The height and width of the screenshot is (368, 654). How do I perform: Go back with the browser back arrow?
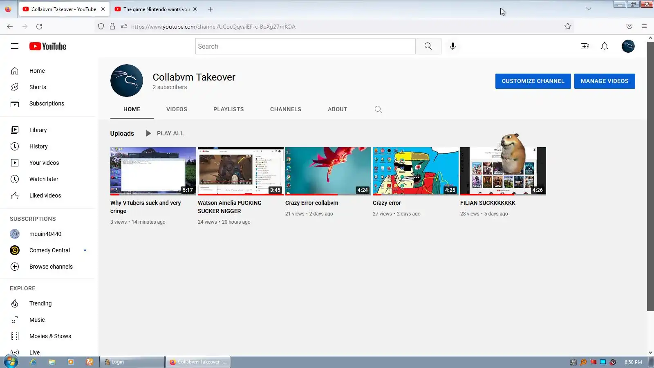pos(10,27)
